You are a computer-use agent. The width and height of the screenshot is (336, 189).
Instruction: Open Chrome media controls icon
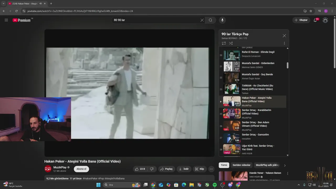(x=319, y=11)
